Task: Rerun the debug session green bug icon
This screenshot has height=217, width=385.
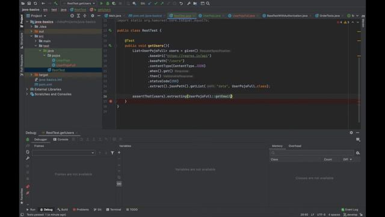Action: [x=28, y=139]
